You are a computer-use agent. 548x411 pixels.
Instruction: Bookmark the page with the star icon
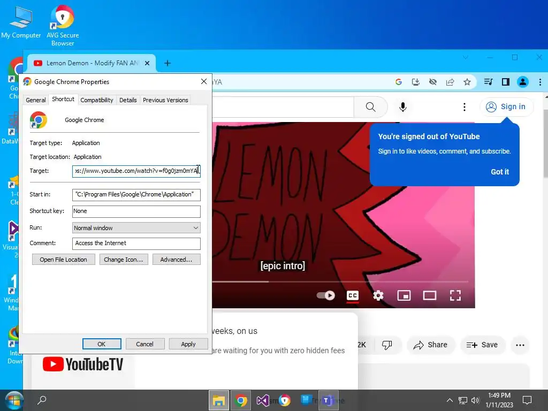(x=467, y=82)
